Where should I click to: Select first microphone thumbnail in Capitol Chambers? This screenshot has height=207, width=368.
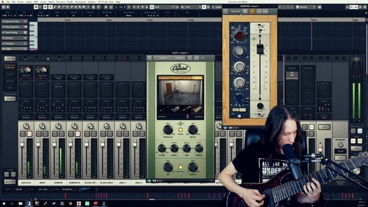163,109
